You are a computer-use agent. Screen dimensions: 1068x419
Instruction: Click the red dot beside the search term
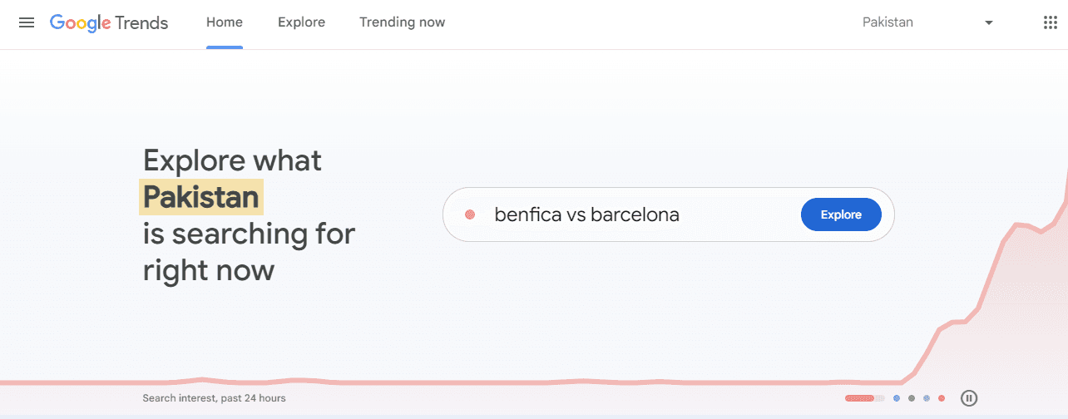click(470, 214)
